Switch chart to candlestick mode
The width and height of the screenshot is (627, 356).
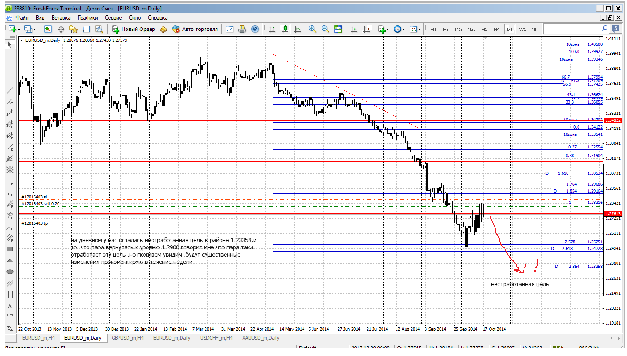(x=285, y=29)
